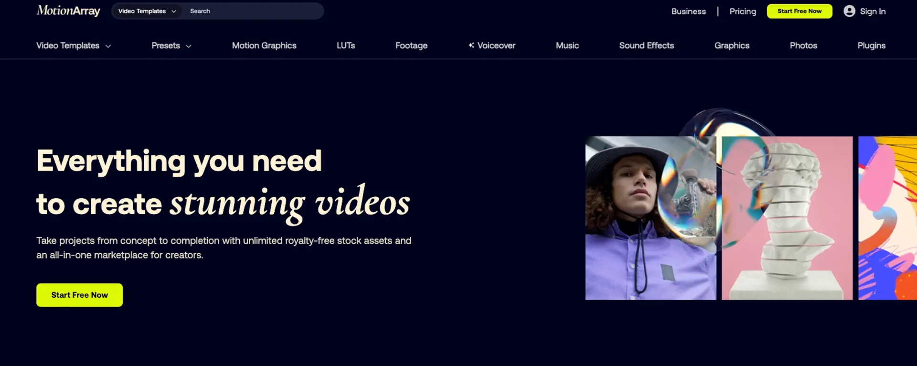Viewport: 917px width, 366px height.
Task: Click into the Search input field
Action: coord(253,11)
